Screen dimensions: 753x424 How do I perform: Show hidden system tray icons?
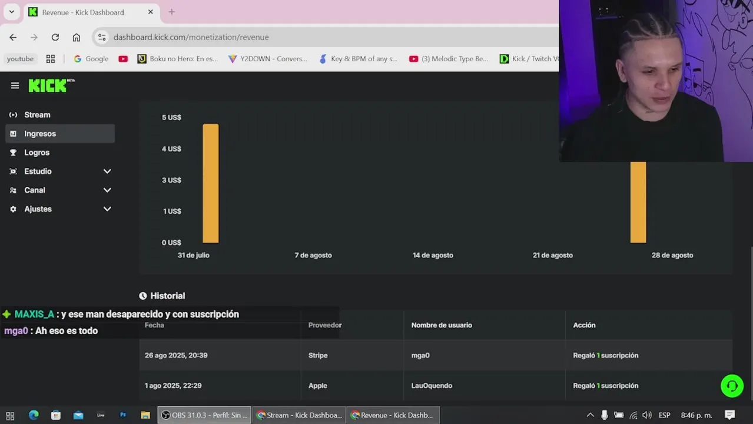click(591, 415)
